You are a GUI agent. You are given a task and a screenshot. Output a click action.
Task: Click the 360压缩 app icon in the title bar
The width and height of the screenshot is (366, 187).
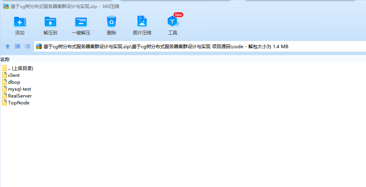point(6,7)
